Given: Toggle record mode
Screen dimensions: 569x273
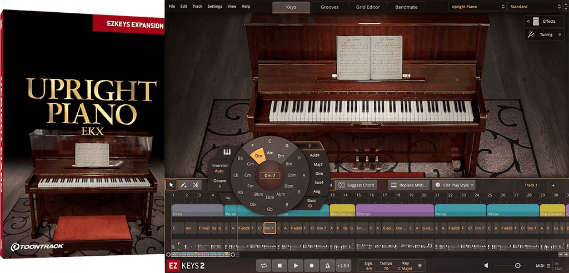Looking at the screenshot, I should pyautogui.click(x=312, y=266).
